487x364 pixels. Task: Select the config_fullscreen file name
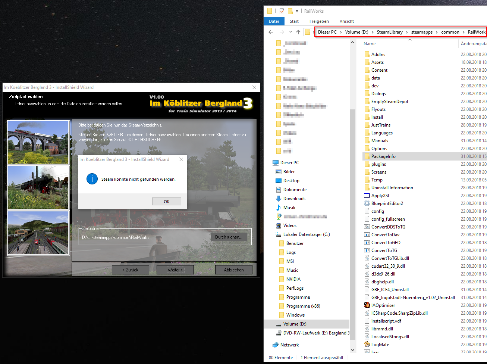click(388, 219)
